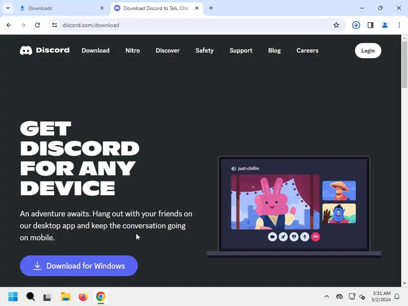The width and height of the screenshot is (408, 306).
Task: Click the pink bunny video tile
Action: pyautogui.click(x=275, y=202)
